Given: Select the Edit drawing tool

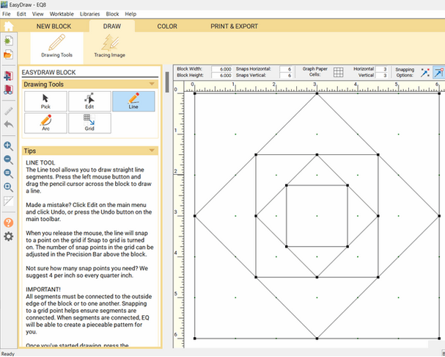Looking at the screenshot, I should point(89,101).
